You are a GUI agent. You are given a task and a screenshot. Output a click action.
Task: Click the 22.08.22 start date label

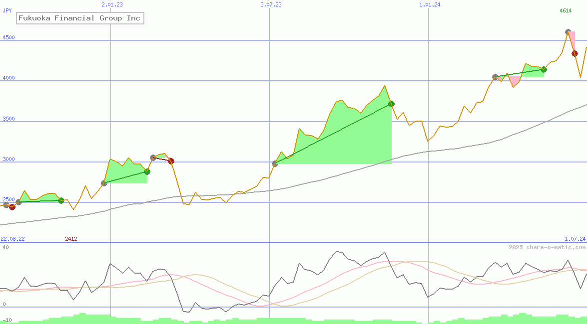click(x=12, y=239)
